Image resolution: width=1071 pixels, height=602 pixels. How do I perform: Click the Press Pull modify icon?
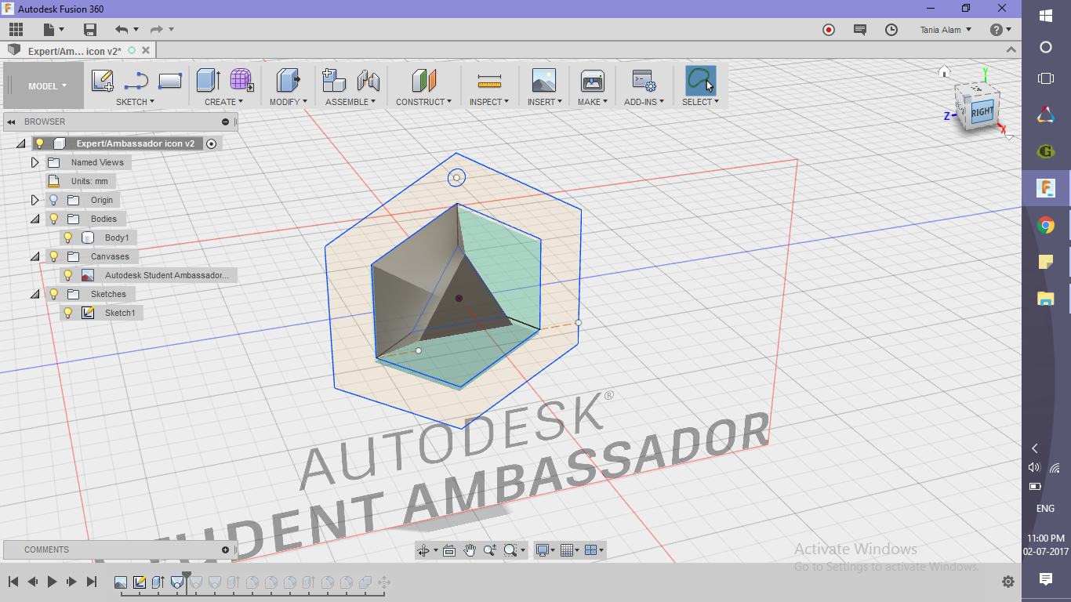[289, 81]
